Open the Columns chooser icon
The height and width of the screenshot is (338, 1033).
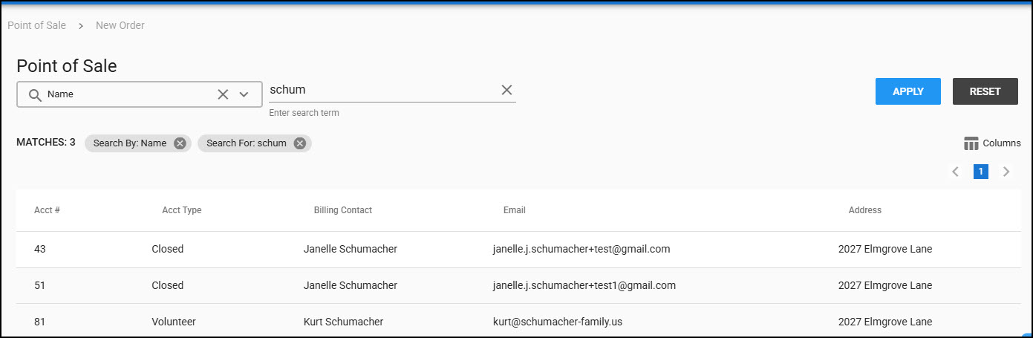pyautogui.click(x=971, y=143)
